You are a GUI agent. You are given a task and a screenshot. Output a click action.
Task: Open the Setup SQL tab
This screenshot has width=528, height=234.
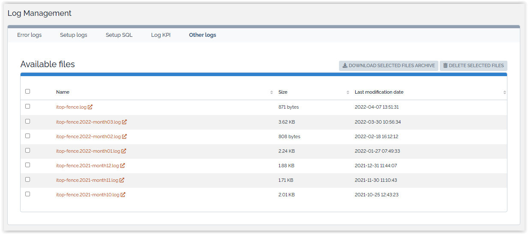tap(119, 35)
